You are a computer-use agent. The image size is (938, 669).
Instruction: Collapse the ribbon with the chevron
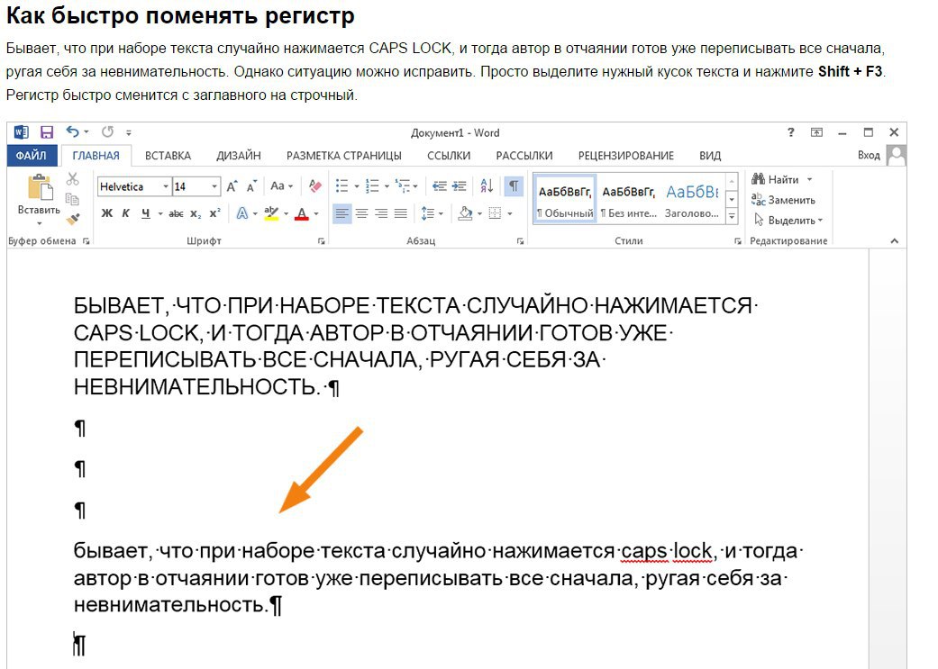pyautogui.click(x=895, y=240)
